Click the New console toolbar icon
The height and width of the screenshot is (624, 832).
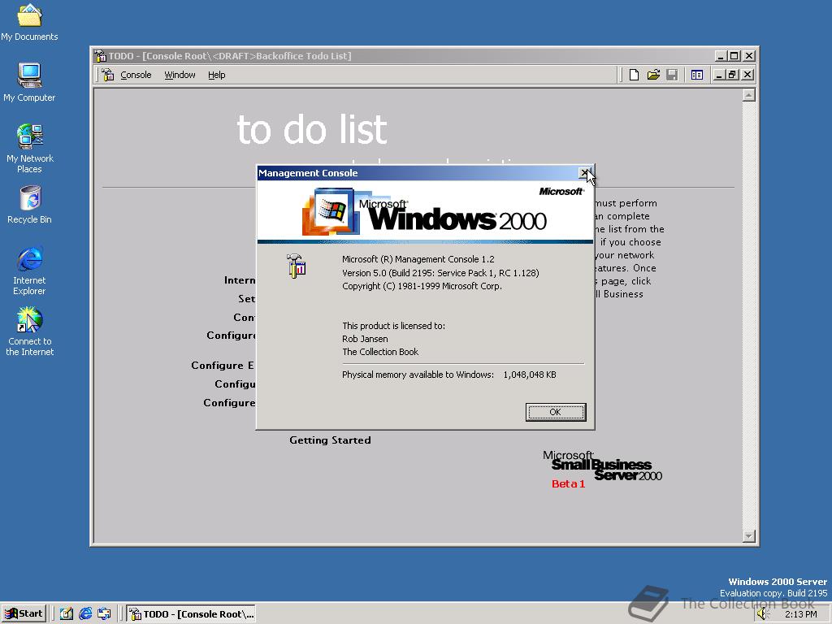pos(634,75)
